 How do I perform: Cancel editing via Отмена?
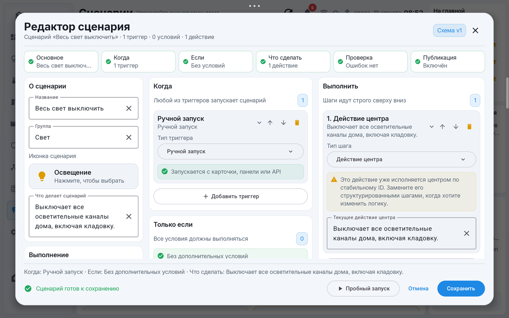pyautogui.click(x=418, y=289)
